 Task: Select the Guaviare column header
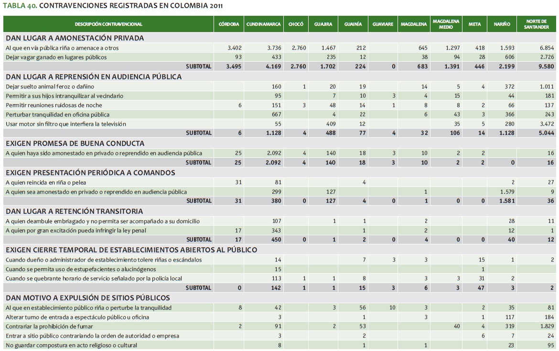pyautogui.click(x=382, y=24)
